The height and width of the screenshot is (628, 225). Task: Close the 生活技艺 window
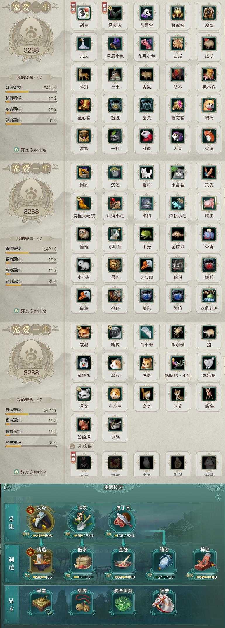click(x=218, y=487)
